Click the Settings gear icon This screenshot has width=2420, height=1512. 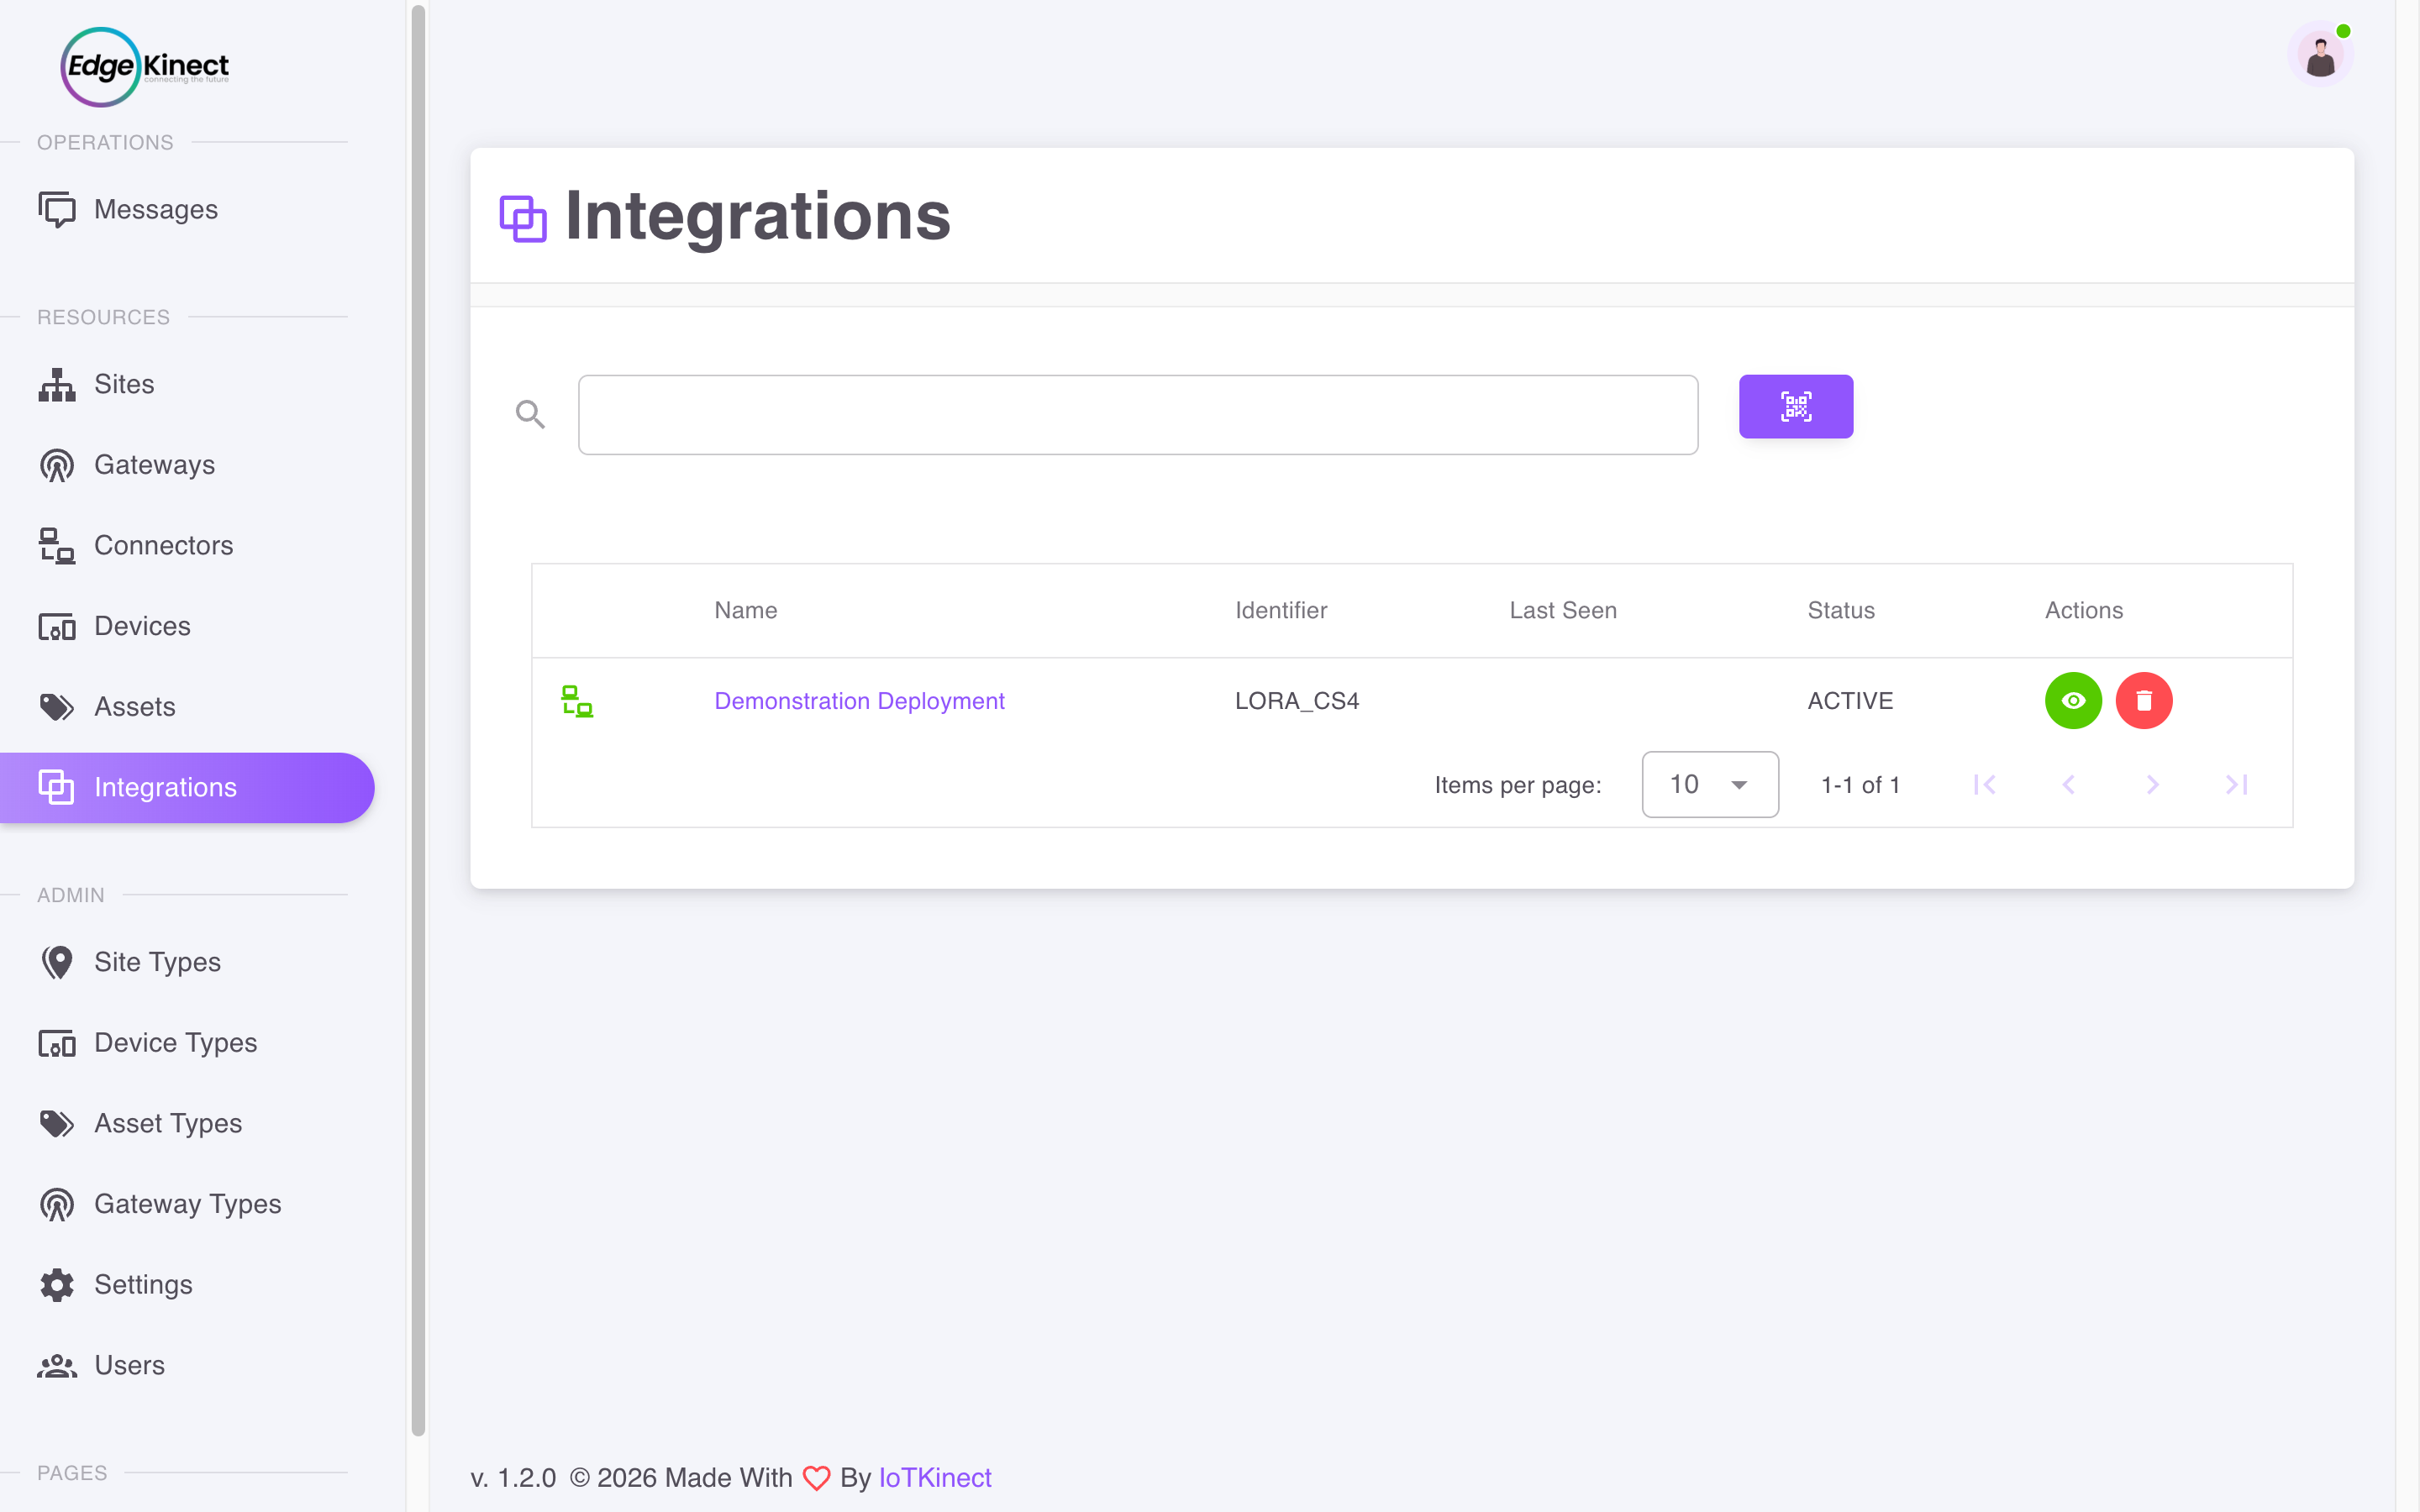click(57, 1285)
